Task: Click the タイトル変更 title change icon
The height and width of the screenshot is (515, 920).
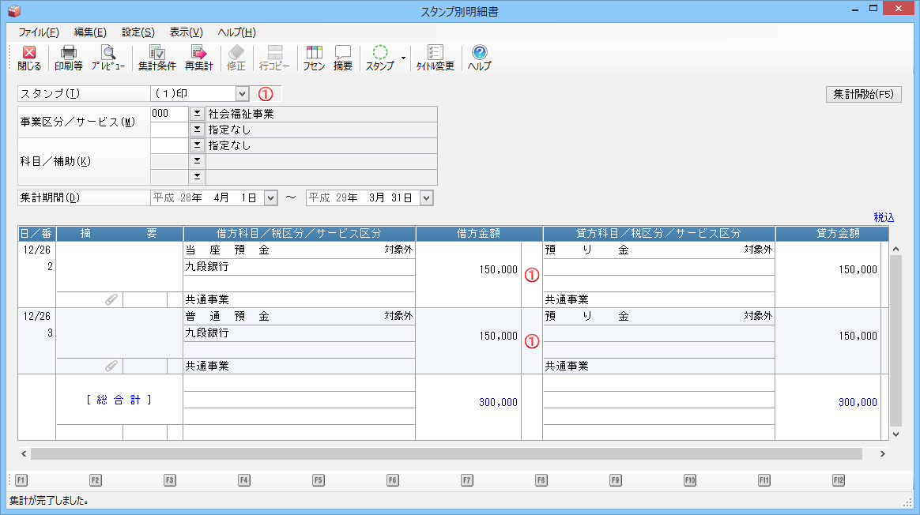Action: coord(435,58)
